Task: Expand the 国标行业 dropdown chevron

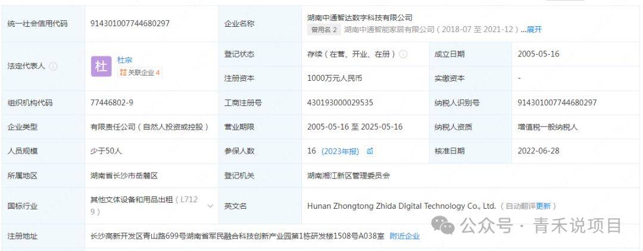Action: click(x=210, y=206)
